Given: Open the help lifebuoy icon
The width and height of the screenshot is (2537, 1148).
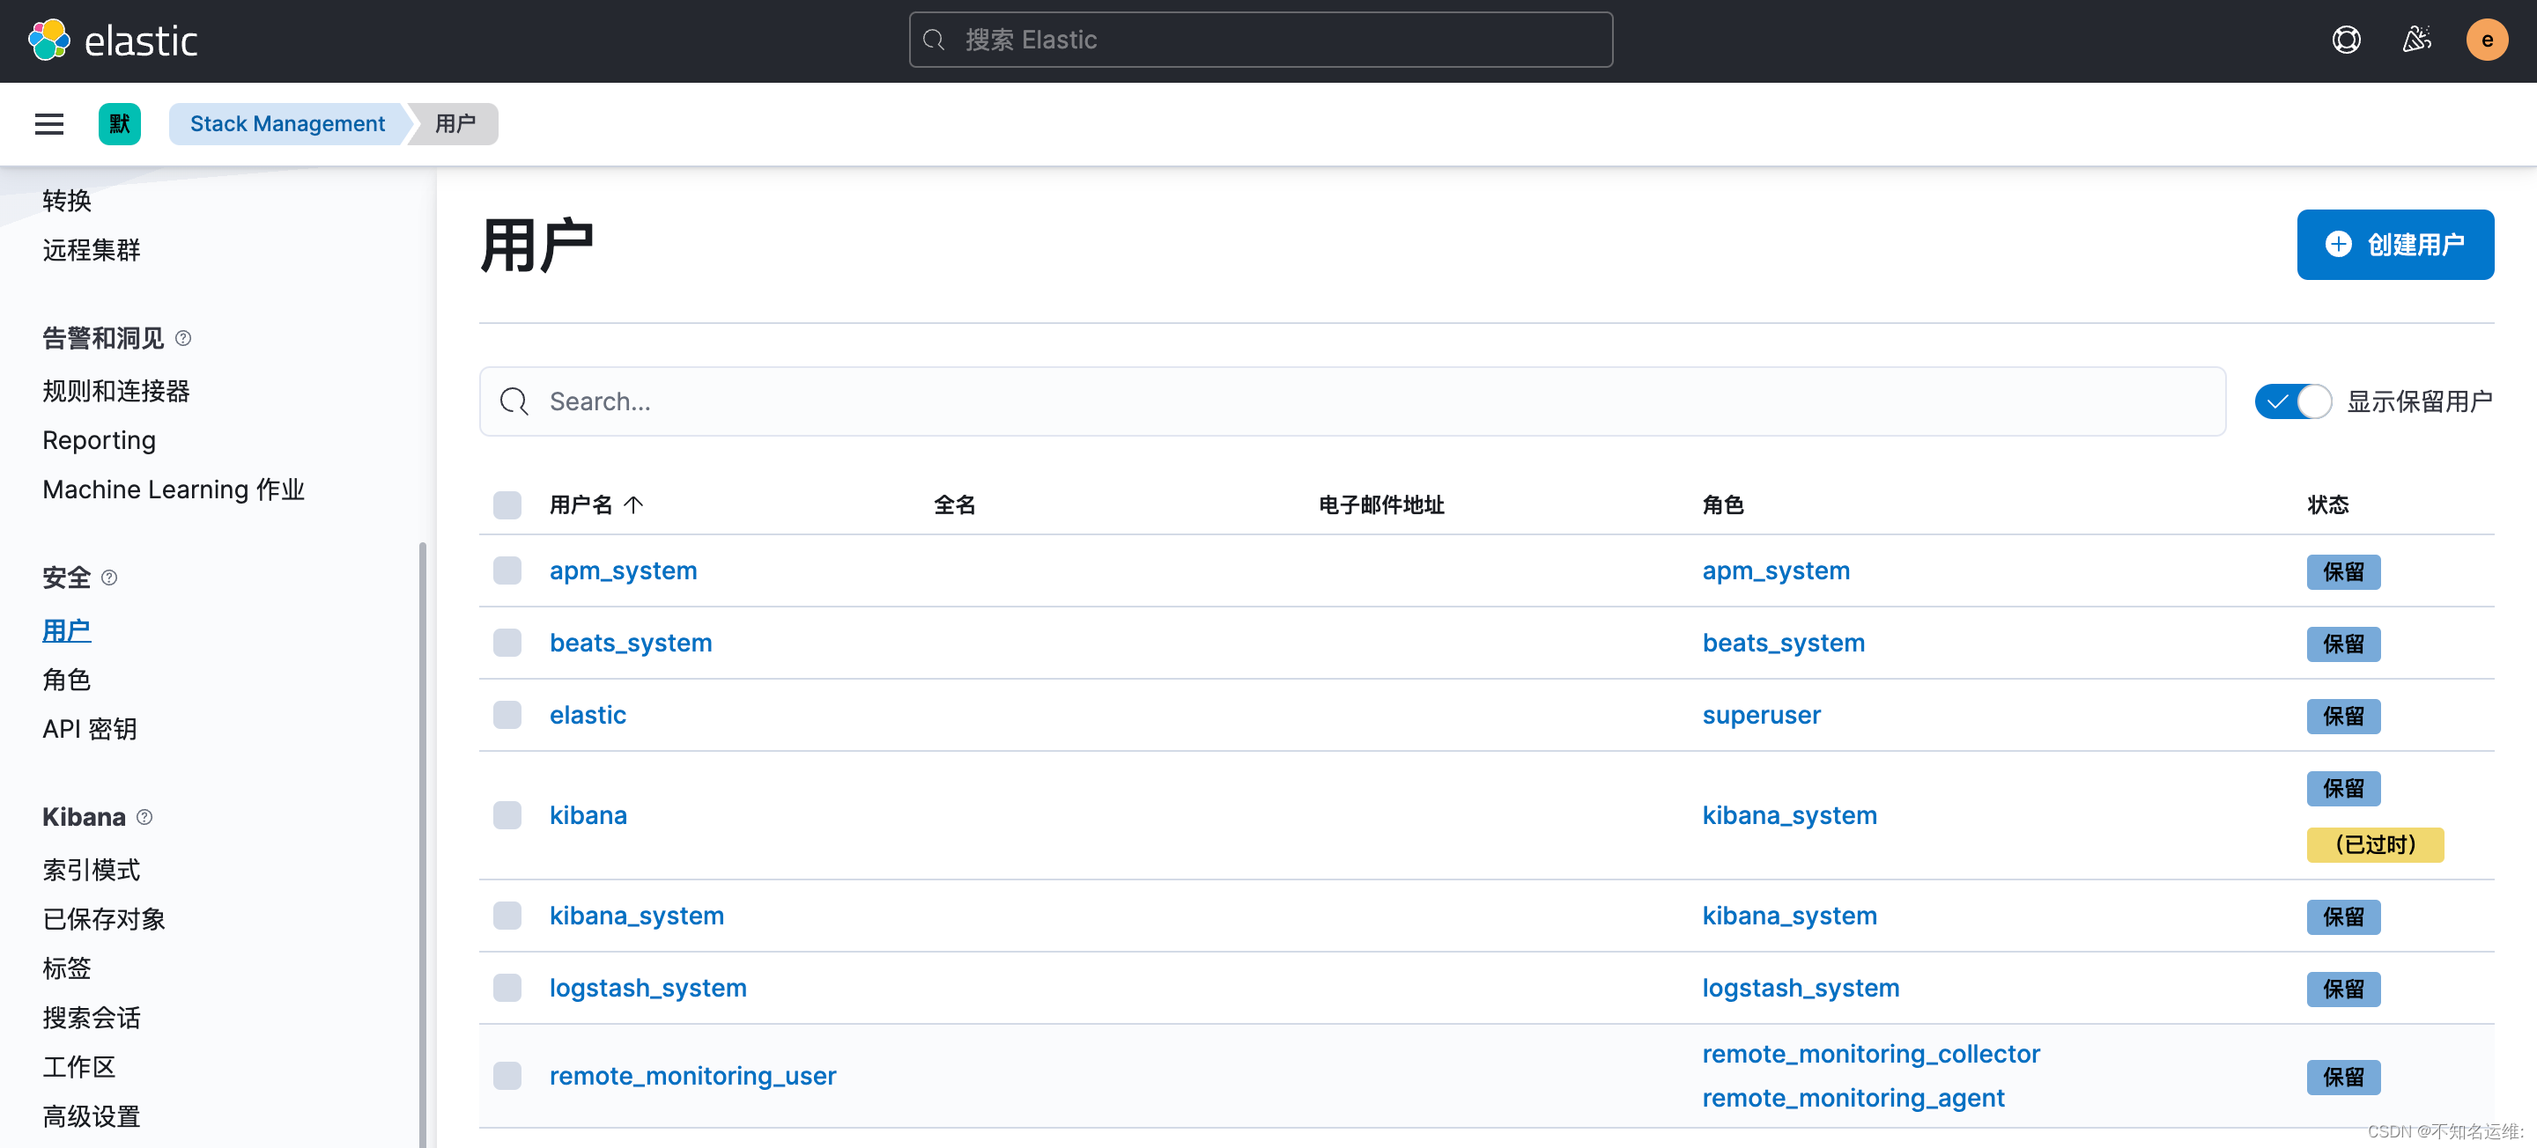Looking at the screenshot, I should (2346, 40).
